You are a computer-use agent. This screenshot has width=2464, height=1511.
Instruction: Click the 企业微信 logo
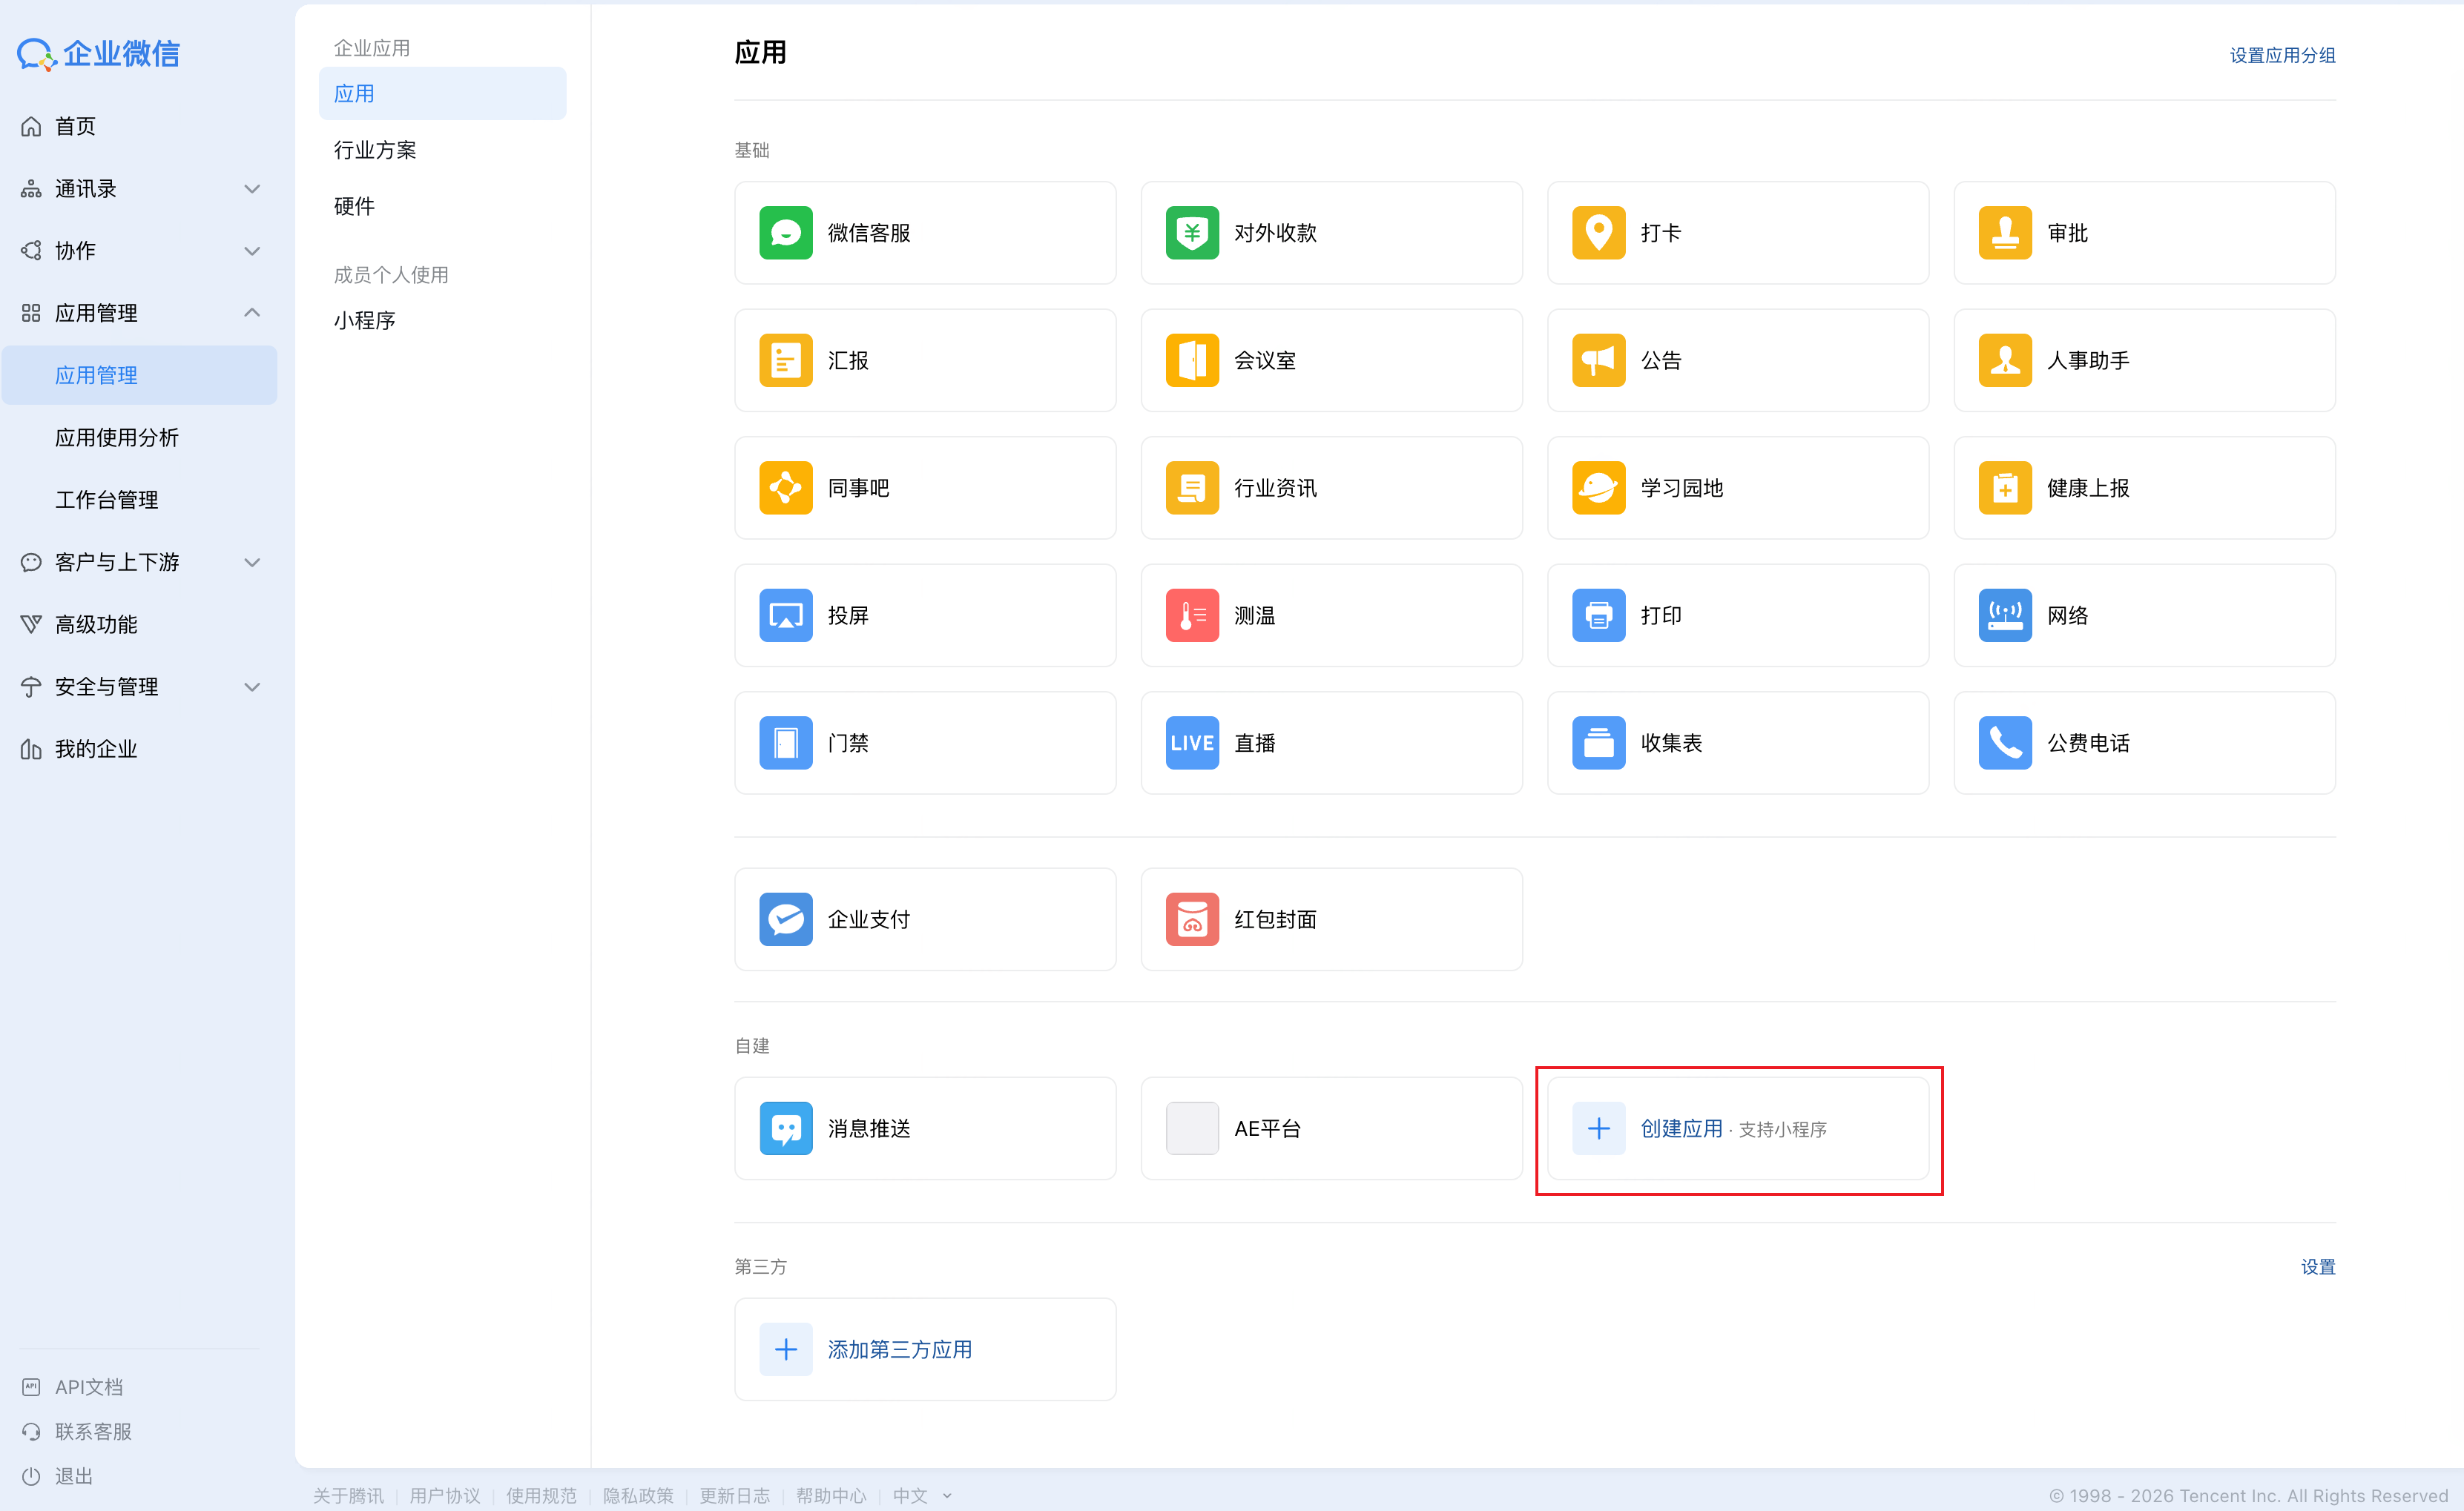(x=98, y=54)
